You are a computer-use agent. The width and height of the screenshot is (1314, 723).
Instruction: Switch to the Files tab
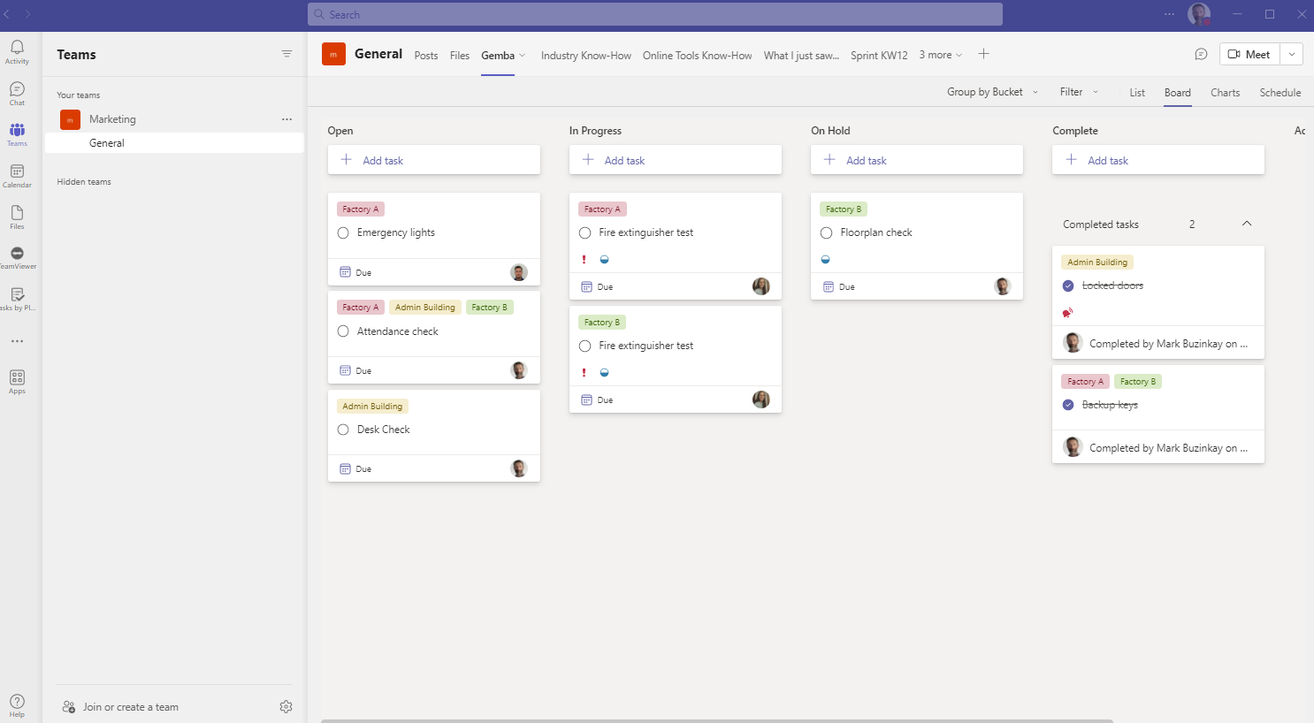[x=460, y=56]
